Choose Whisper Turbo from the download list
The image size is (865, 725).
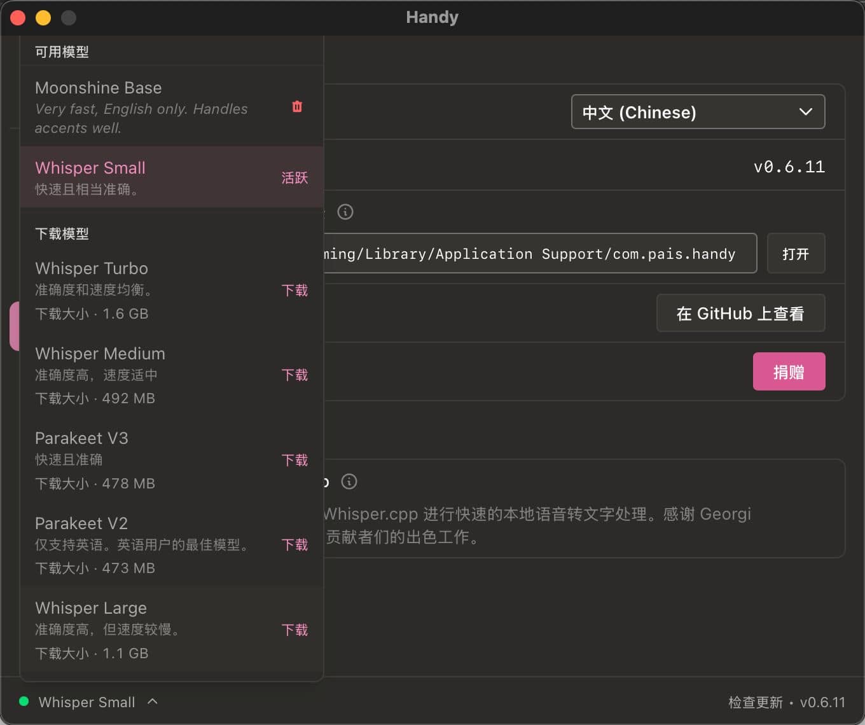172,290
